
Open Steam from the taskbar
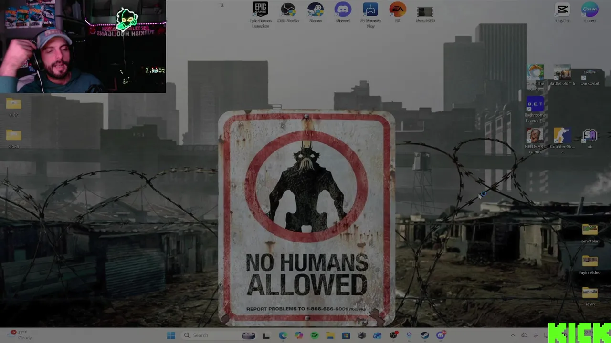[x=424, y=335]
